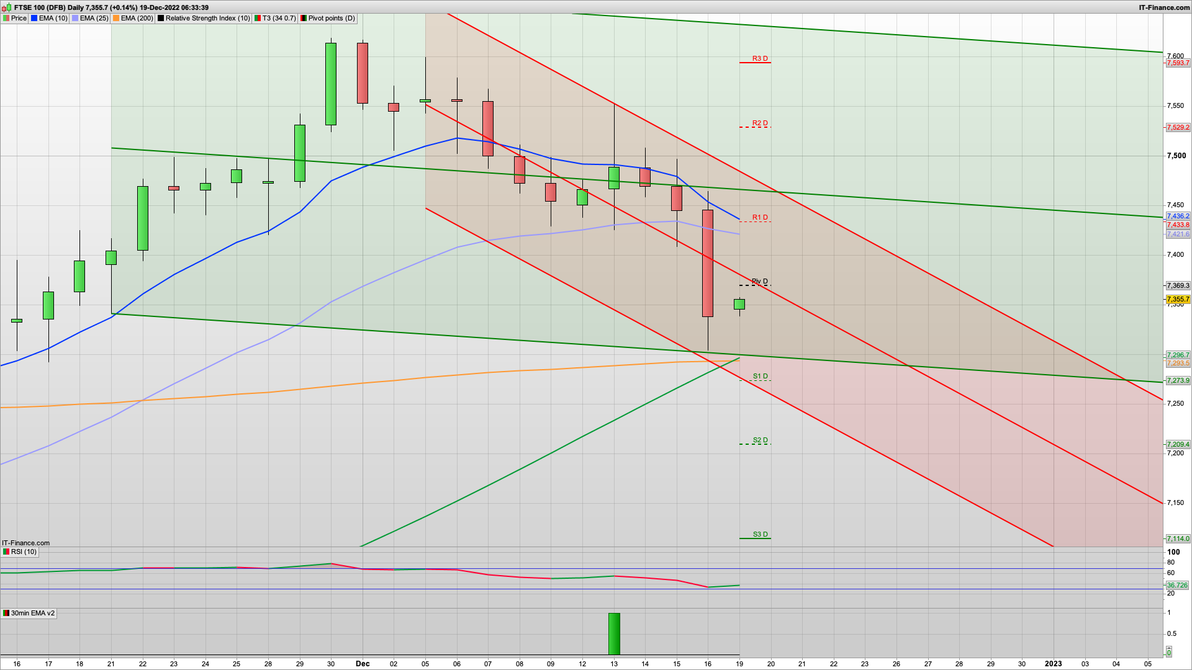Click the Dec label on the time axis

363,663
